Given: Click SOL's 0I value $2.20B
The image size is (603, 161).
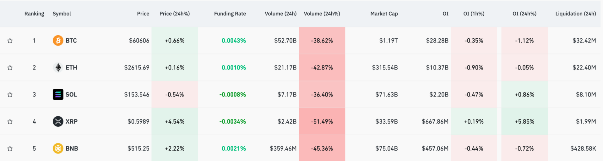Looking at the screenshot, I should [x=439, y=94].
